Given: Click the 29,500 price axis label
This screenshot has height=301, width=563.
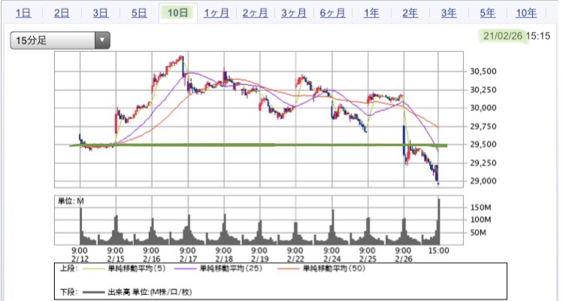Looking at the screenshot, I should pos(483,144).
